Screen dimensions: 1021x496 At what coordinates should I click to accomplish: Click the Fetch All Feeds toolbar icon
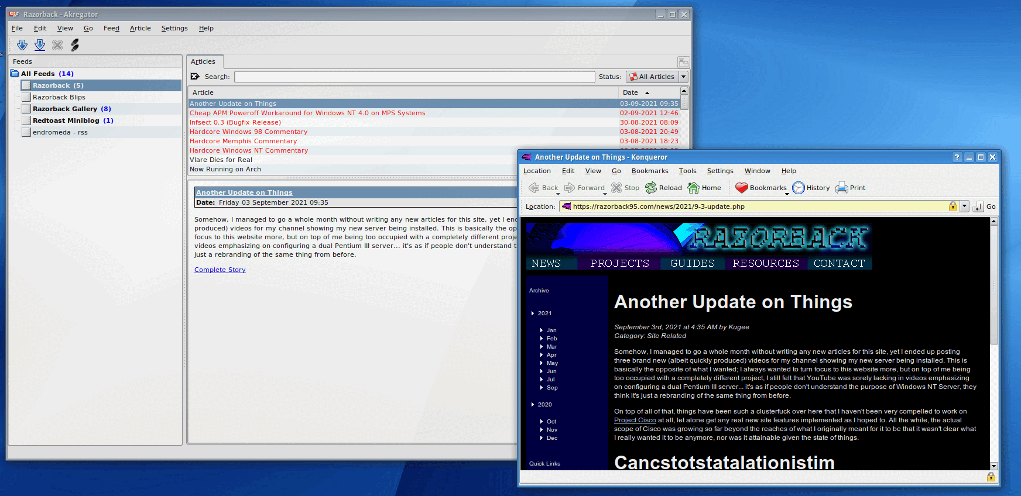[40, 45]
